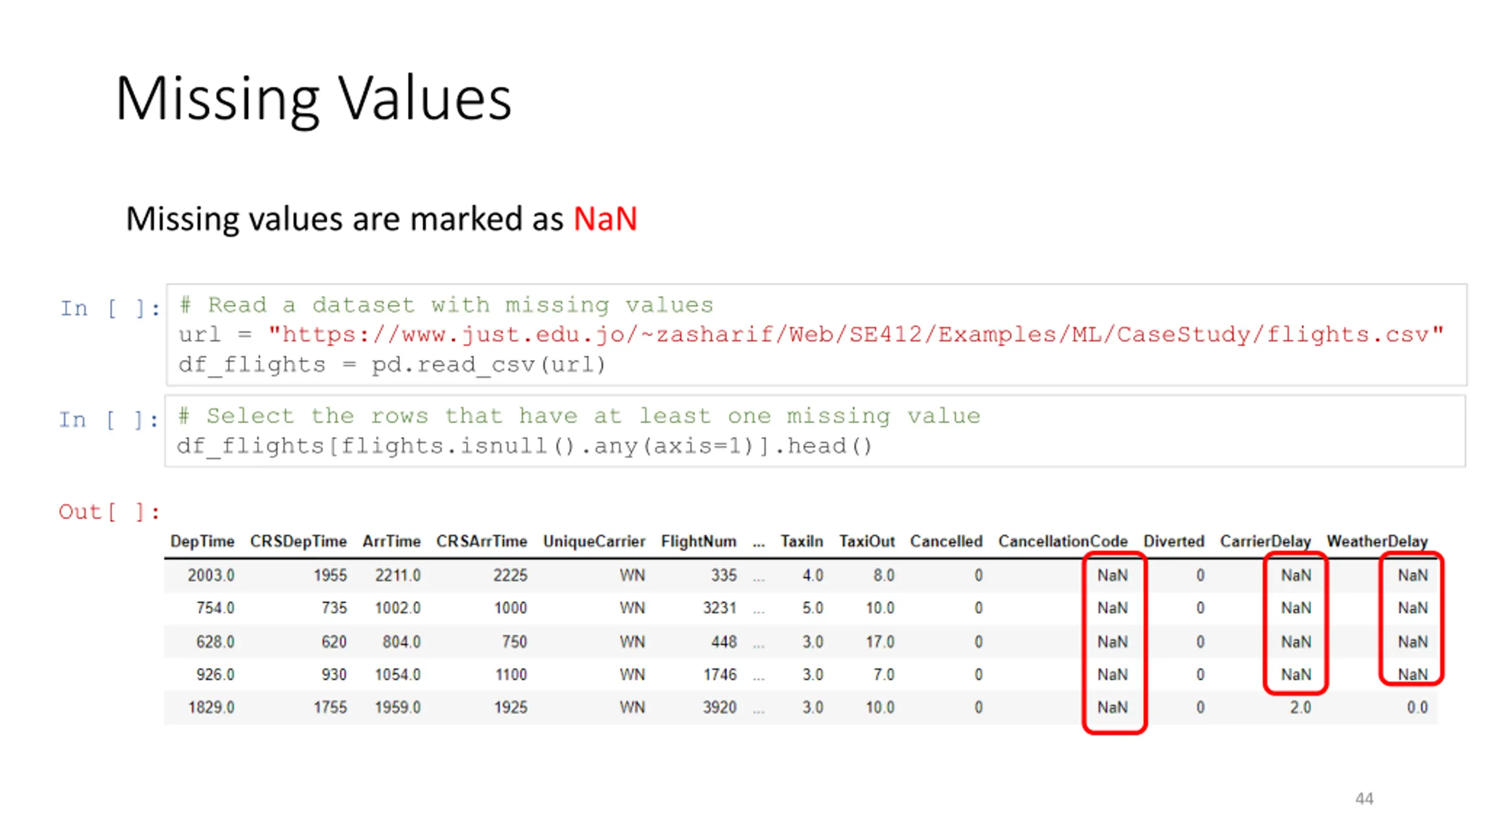Viewport: 1488px width, 837px height.
Task: Click the DepTime value 2003.0
Action: 211,575
